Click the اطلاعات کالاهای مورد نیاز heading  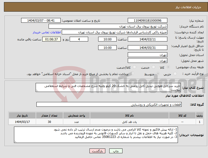[185, 96]
